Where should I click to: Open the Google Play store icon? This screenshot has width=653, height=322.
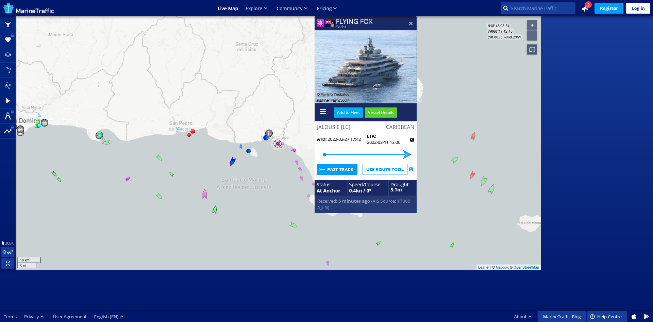click(647, 317)
